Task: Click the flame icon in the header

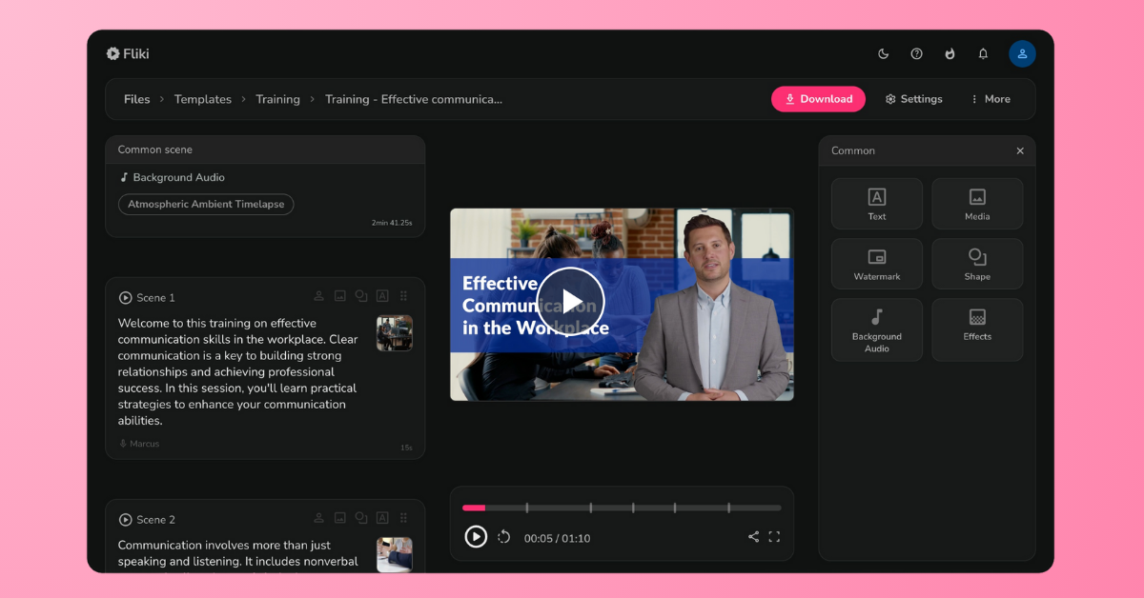Action: coord(950,54)
